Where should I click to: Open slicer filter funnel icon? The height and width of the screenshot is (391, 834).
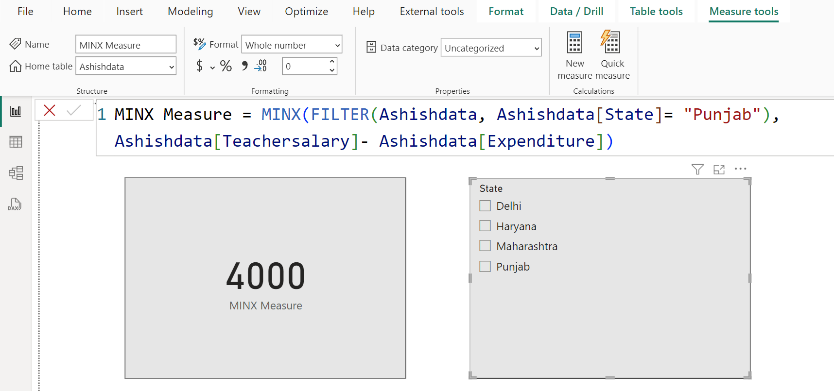(697, 169)
